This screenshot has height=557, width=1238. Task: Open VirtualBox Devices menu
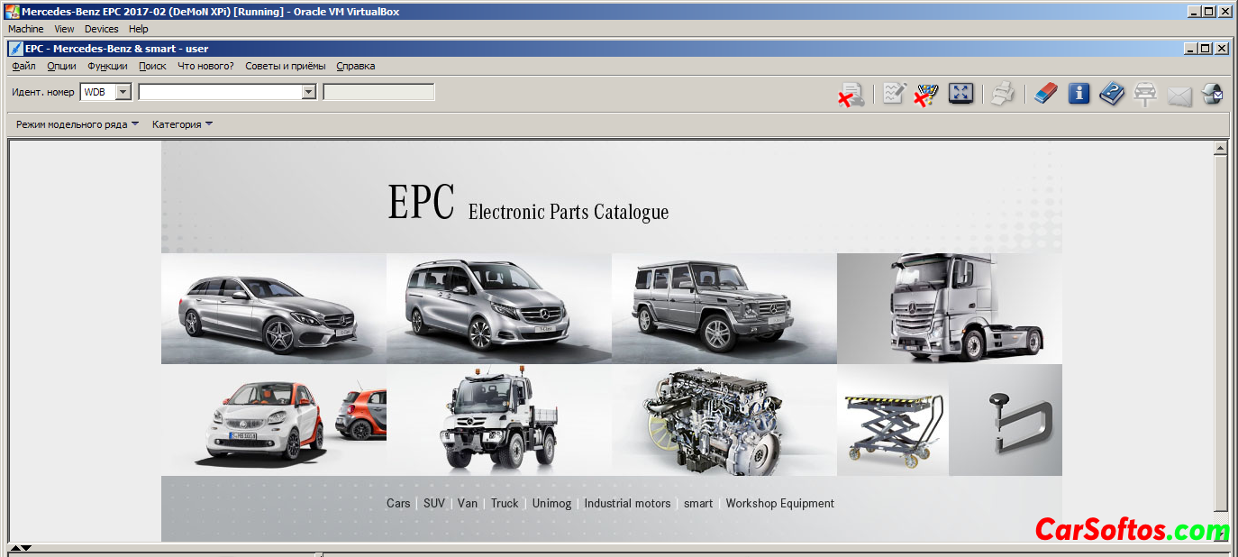(101, 29)
